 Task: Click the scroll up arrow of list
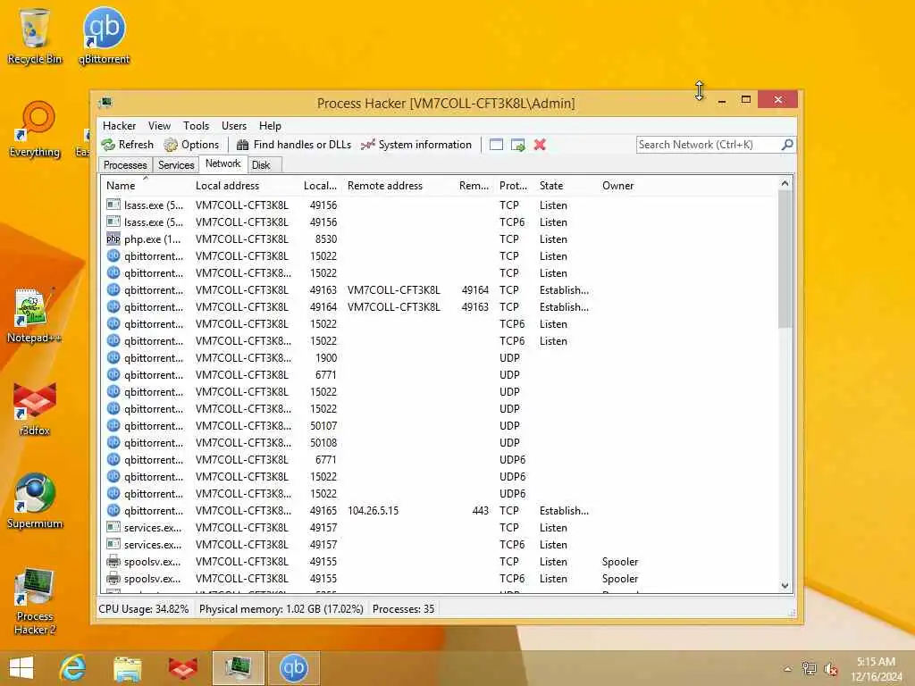(x=785, y=184)
